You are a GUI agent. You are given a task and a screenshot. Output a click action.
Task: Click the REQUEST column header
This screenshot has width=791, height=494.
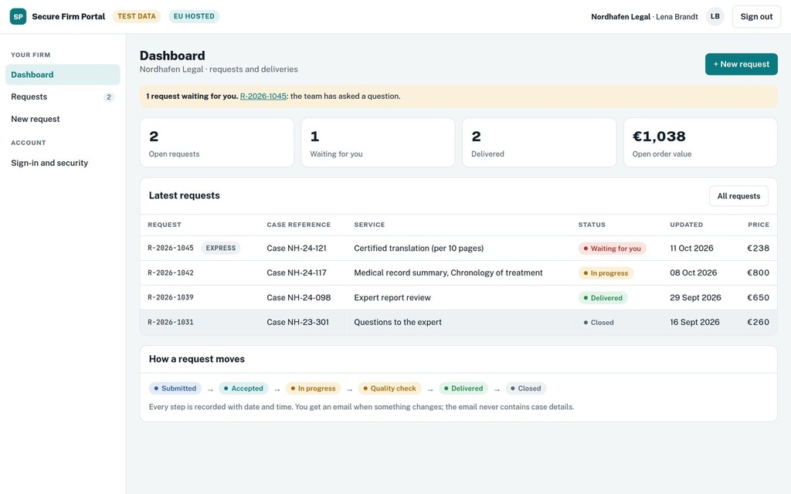pos(165,225)
